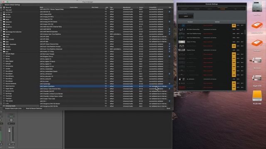266x149 pixels.
Task: Select Sample Magic manufacturer in sidebar
Action: pyautogui.click(x=10, y=54)
